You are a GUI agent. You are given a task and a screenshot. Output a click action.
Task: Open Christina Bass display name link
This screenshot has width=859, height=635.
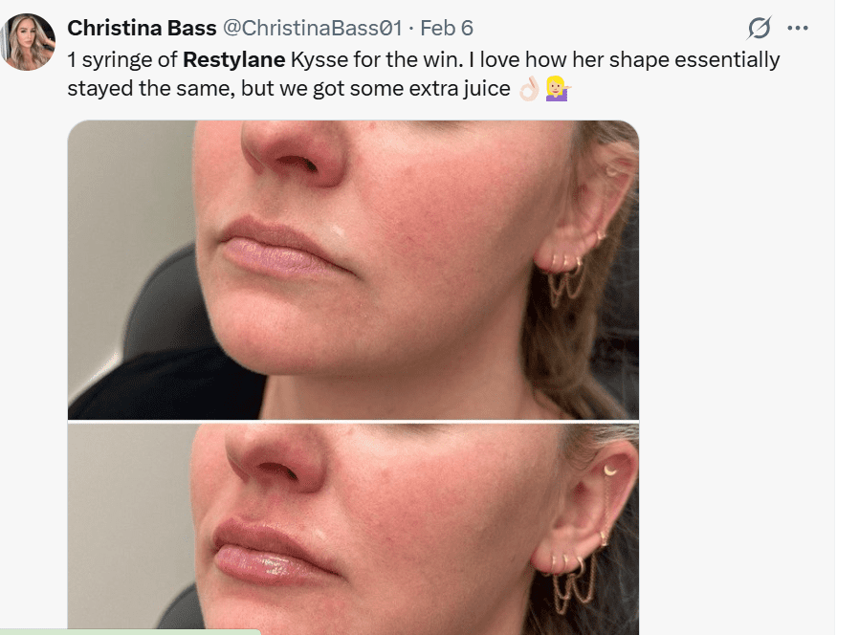pos(142,29)
